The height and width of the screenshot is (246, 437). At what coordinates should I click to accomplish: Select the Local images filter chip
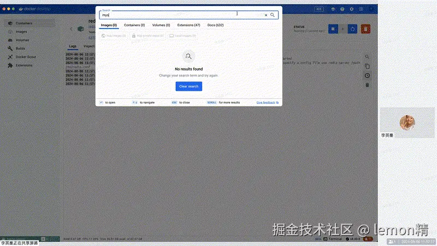pyautogui.click(x=183, y=36)
